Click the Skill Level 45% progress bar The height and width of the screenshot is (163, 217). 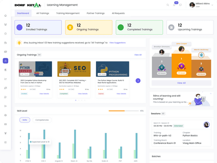tap(124, 111)
